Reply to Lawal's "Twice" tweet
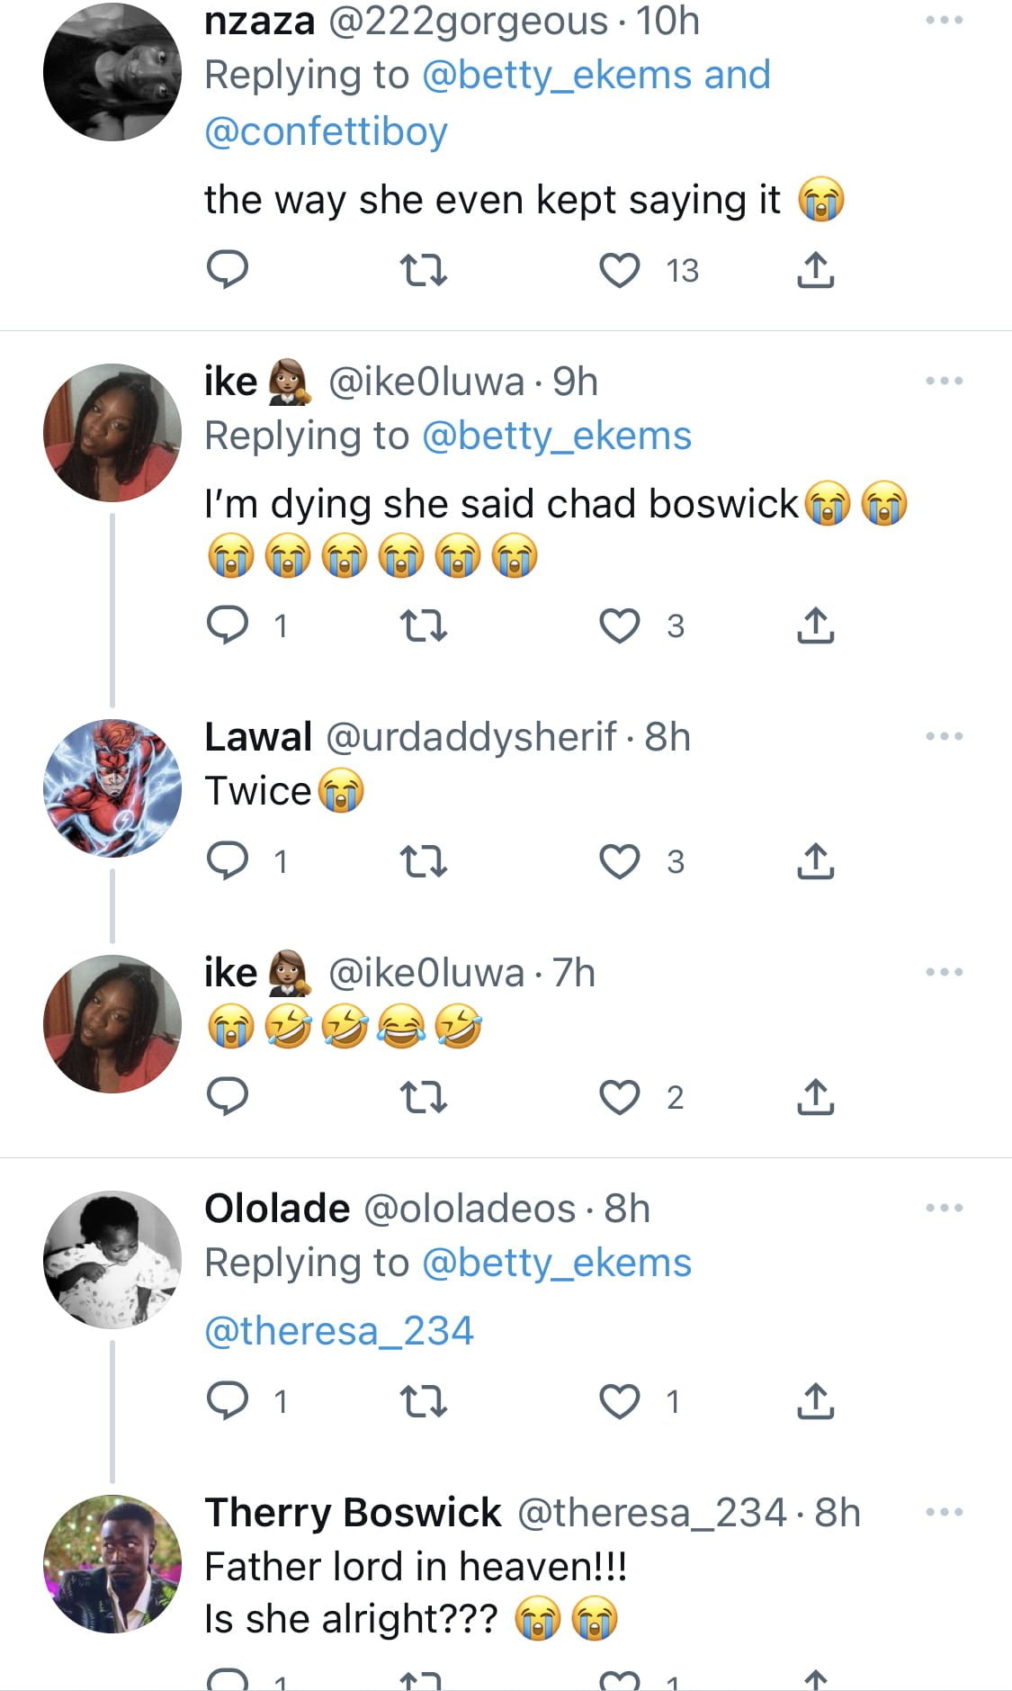The height and width of the screenshot is (1691, 1012). click(227, 861)
